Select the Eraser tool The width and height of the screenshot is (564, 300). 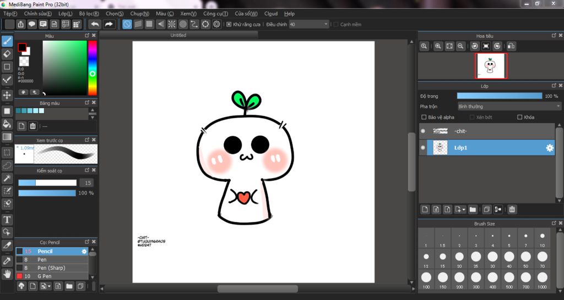(x=7, y=54)
